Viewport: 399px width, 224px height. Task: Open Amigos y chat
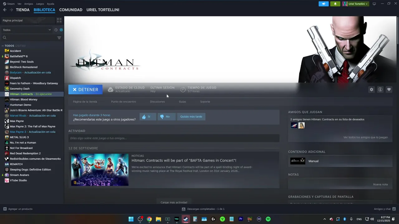[385, 209]
